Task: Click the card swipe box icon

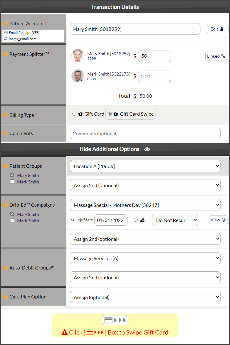Action: click(x=115, y=320)
